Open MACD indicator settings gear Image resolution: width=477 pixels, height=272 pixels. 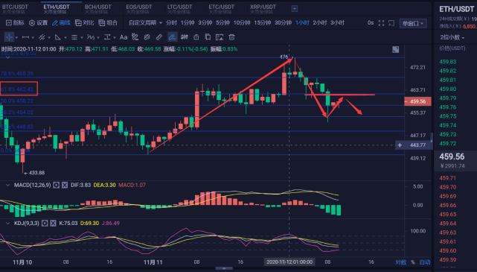tap(57, 185)
